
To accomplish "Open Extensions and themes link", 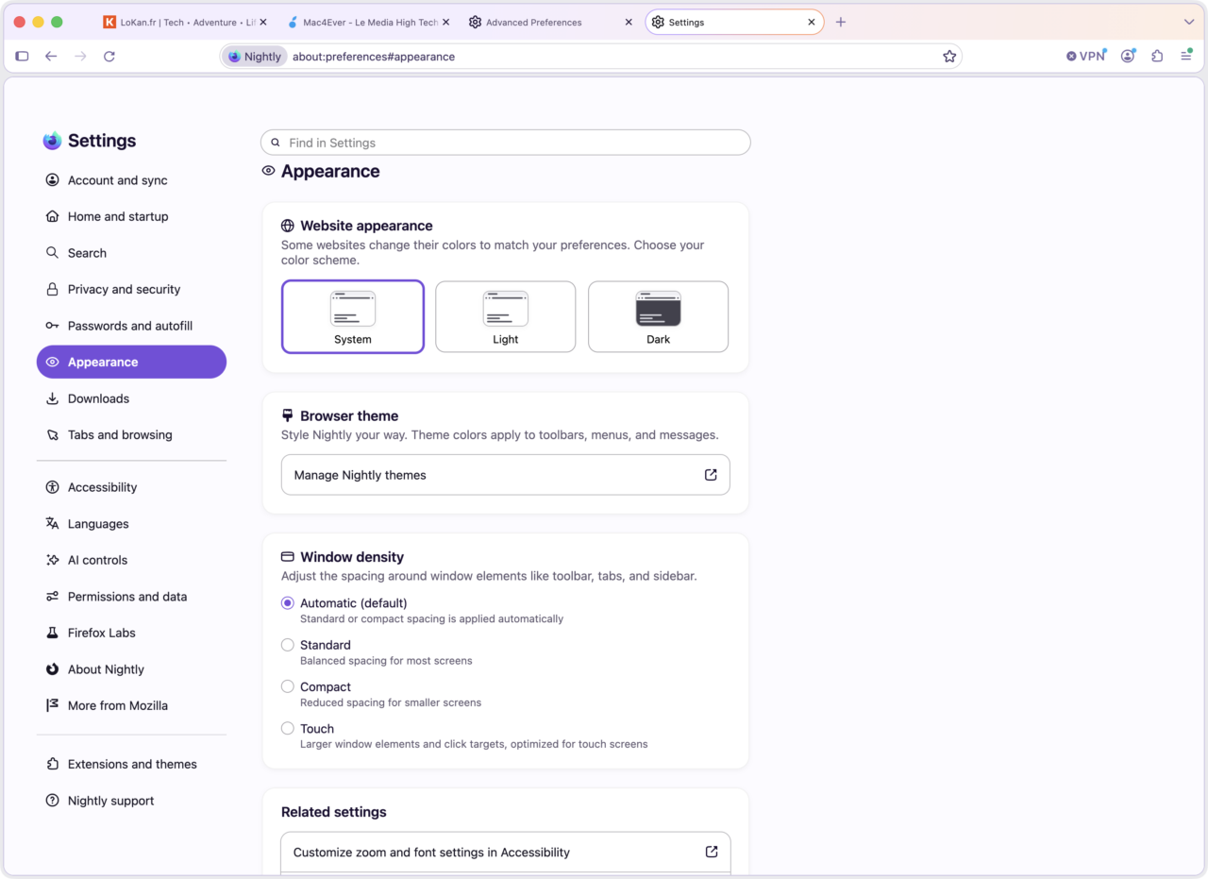I will coord(131,764).
